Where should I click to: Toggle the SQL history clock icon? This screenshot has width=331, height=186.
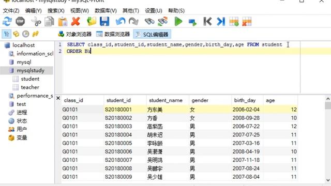pos(25,34)
